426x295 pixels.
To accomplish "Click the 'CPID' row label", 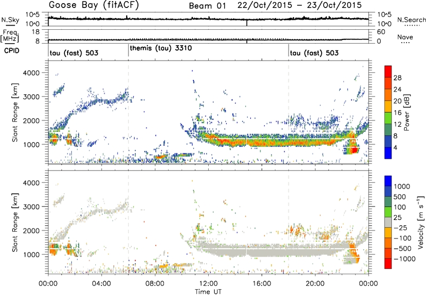I will 12,51.
